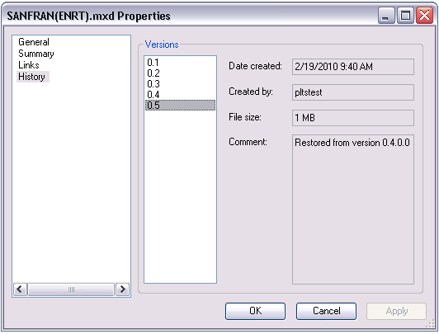The image size is (439, 334).
Task: Click the File size field
Action: tap(353, 118)
